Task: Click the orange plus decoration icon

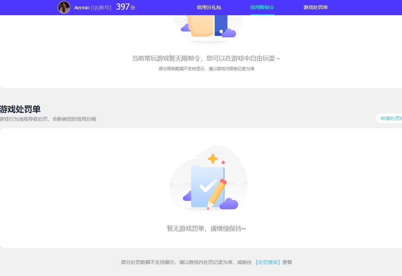Action: (x=213, y=159)
